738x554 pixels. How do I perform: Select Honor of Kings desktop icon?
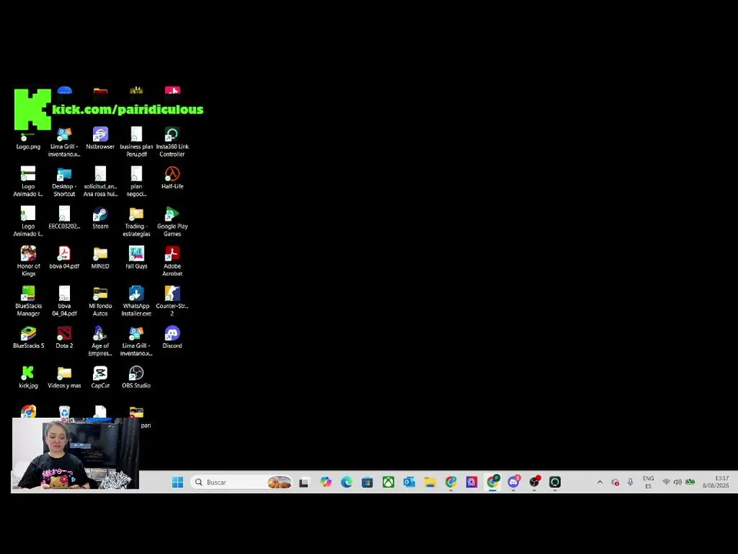28,261
